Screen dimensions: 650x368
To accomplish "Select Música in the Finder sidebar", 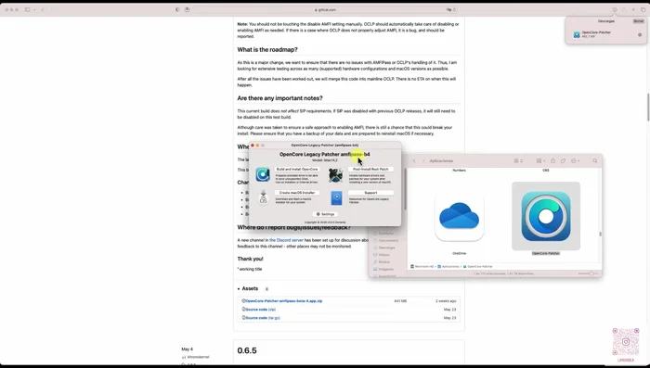I will pos(382,262).
